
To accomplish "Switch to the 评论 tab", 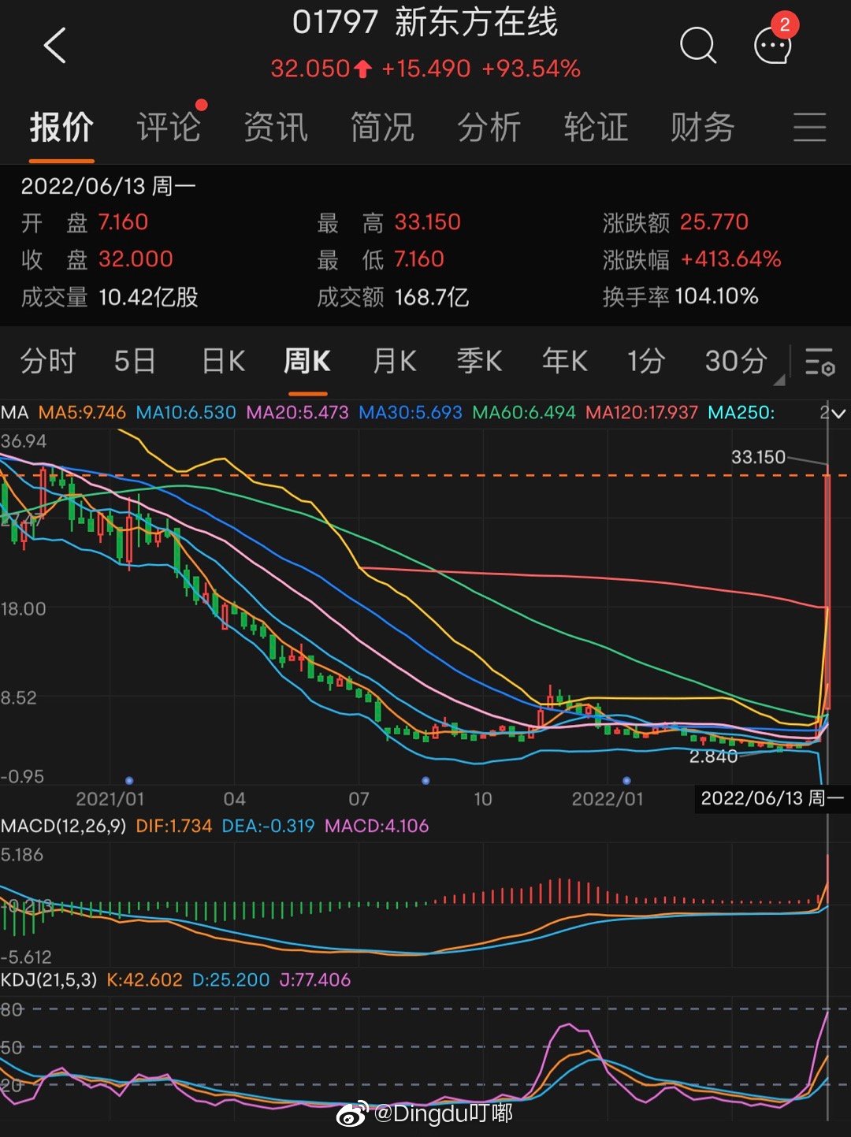I will [168, 128].
